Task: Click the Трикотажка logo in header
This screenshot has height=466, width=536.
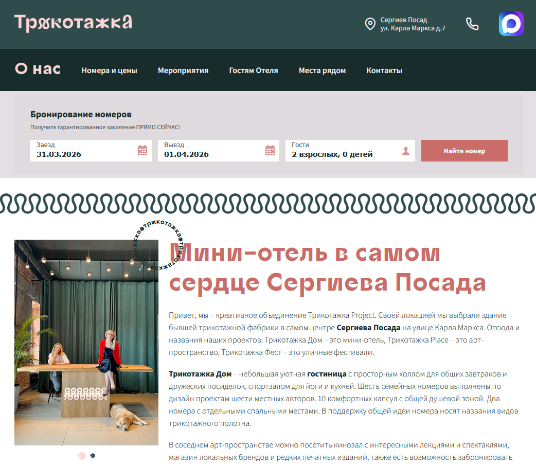Action: point(73,23)
